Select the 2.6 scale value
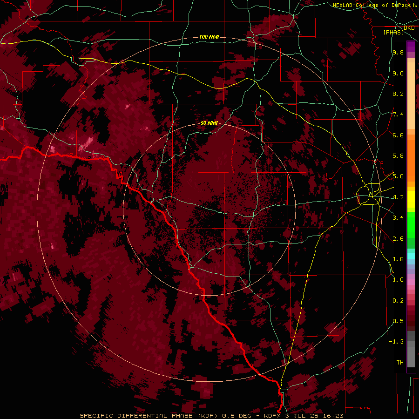419x419 pixels. coord(398,239)
